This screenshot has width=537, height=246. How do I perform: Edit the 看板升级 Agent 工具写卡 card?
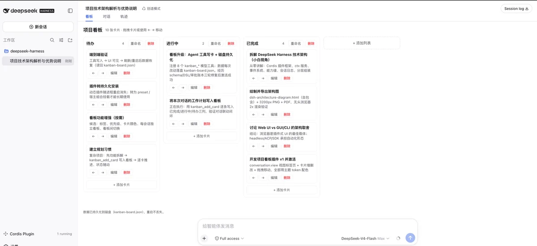pos(194,88)
